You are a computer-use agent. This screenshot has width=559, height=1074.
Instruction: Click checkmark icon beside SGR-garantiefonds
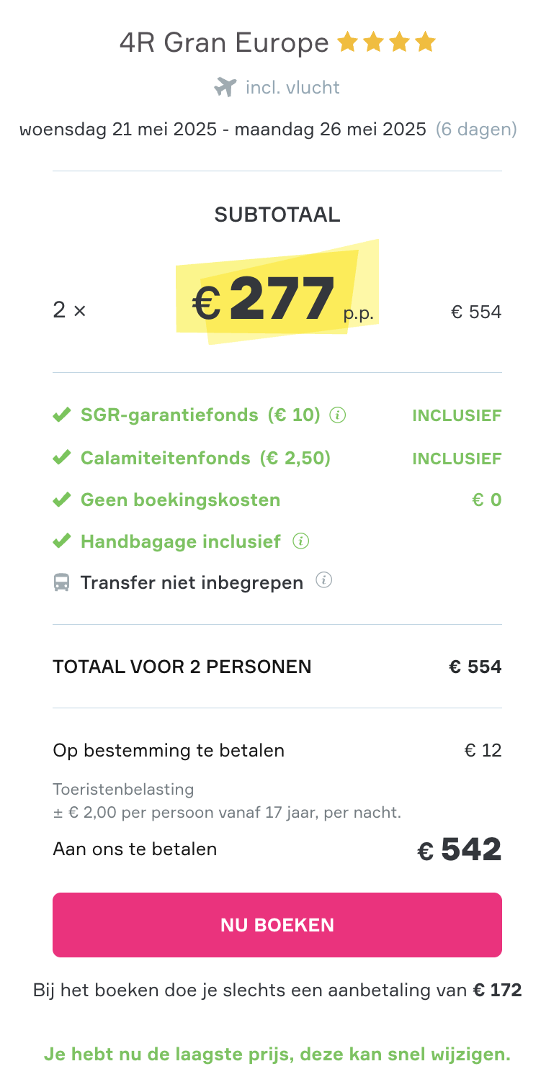[62, 415]
